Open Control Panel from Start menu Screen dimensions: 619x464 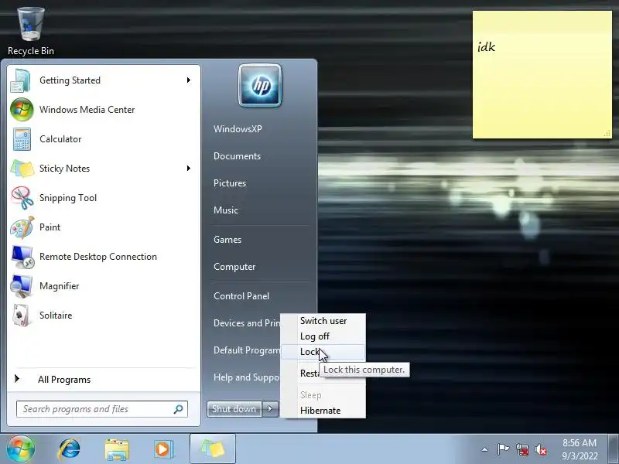[x=241, y=296]
